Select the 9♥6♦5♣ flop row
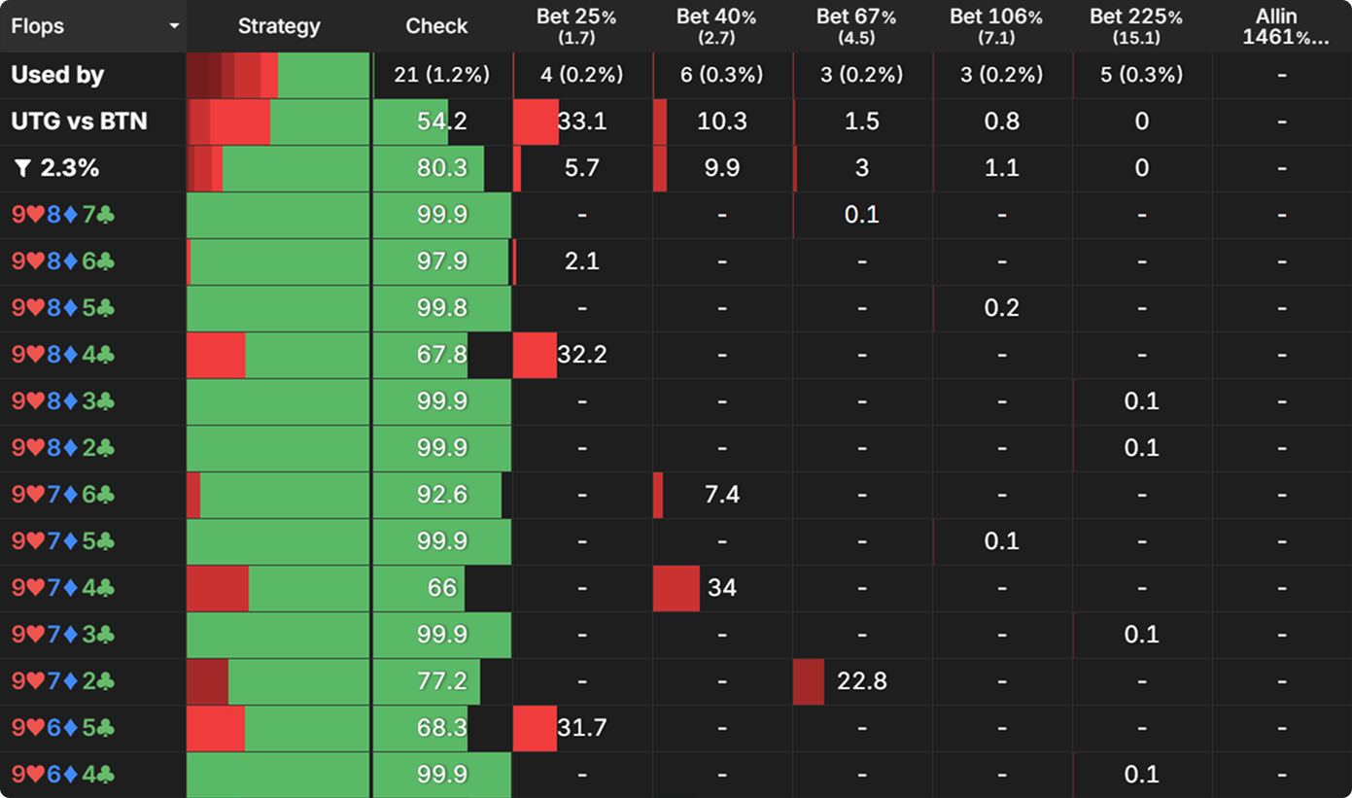 click(x=63, y=728)
